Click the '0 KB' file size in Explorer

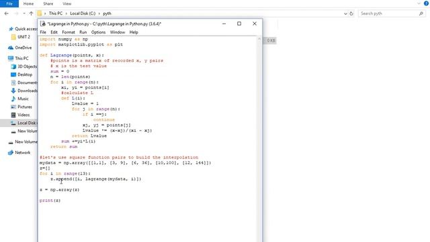271,40
